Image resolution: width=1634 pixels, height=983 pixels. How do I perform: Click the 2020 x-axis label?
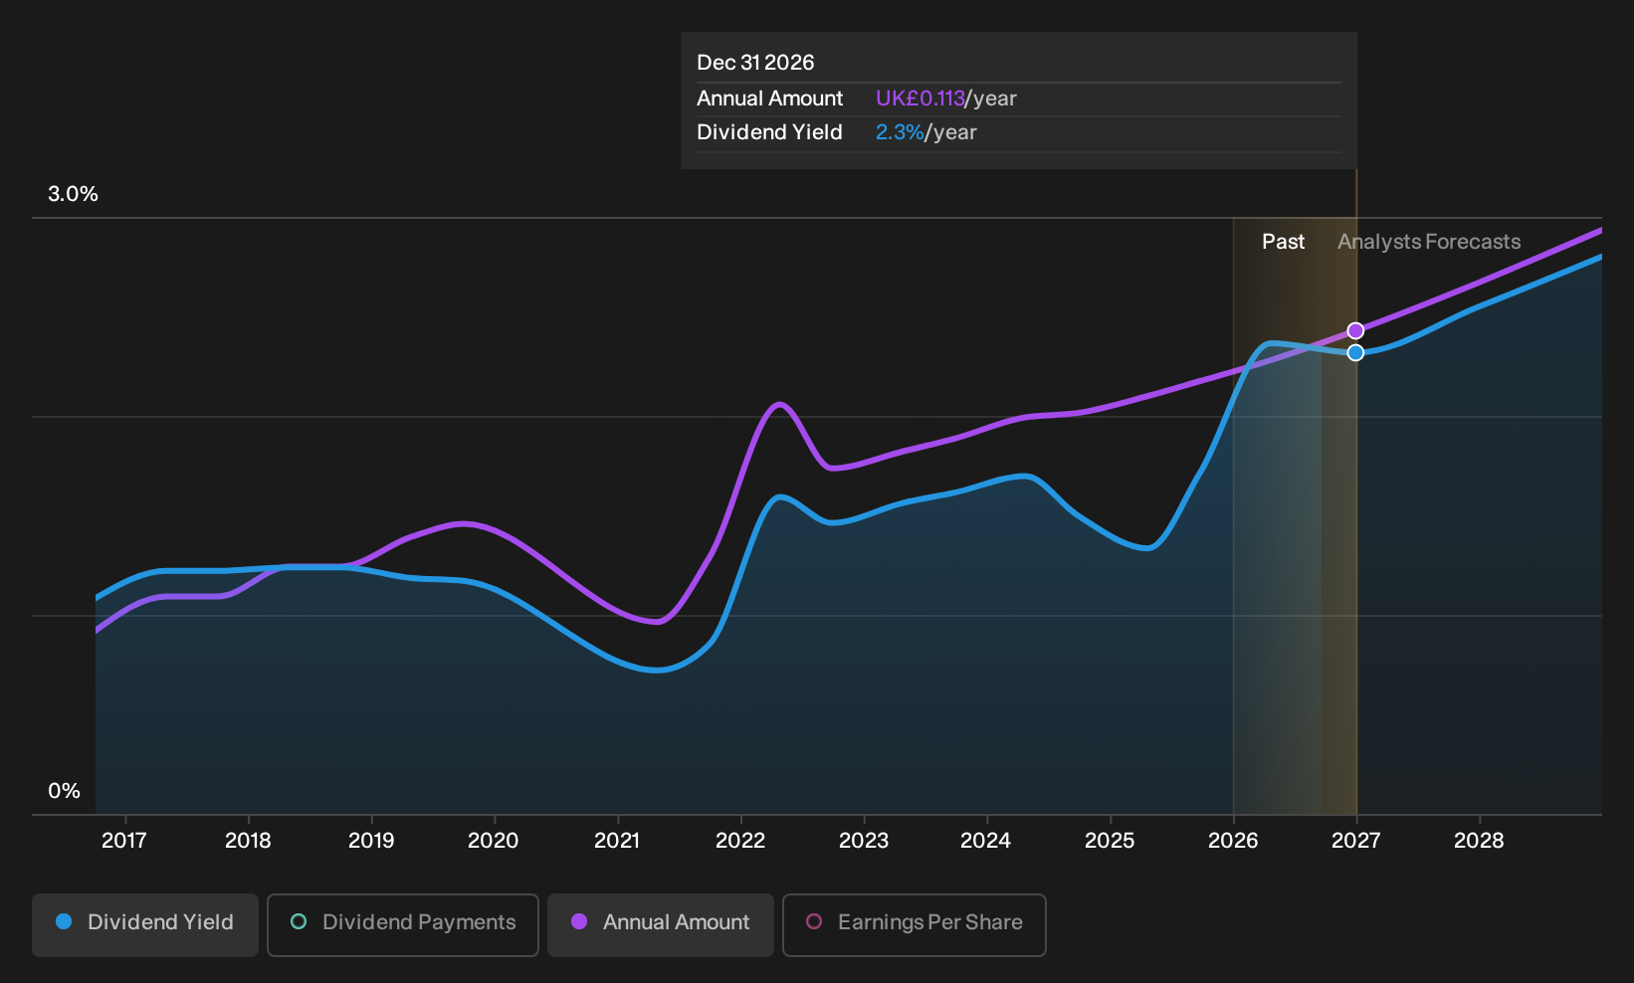coord(494,841)
